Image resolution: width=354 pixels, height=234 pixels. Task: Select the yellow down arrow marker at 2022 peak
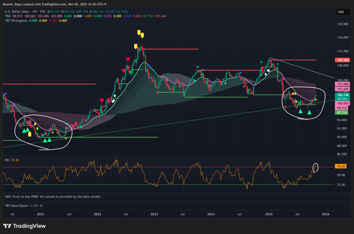(138, 32)
